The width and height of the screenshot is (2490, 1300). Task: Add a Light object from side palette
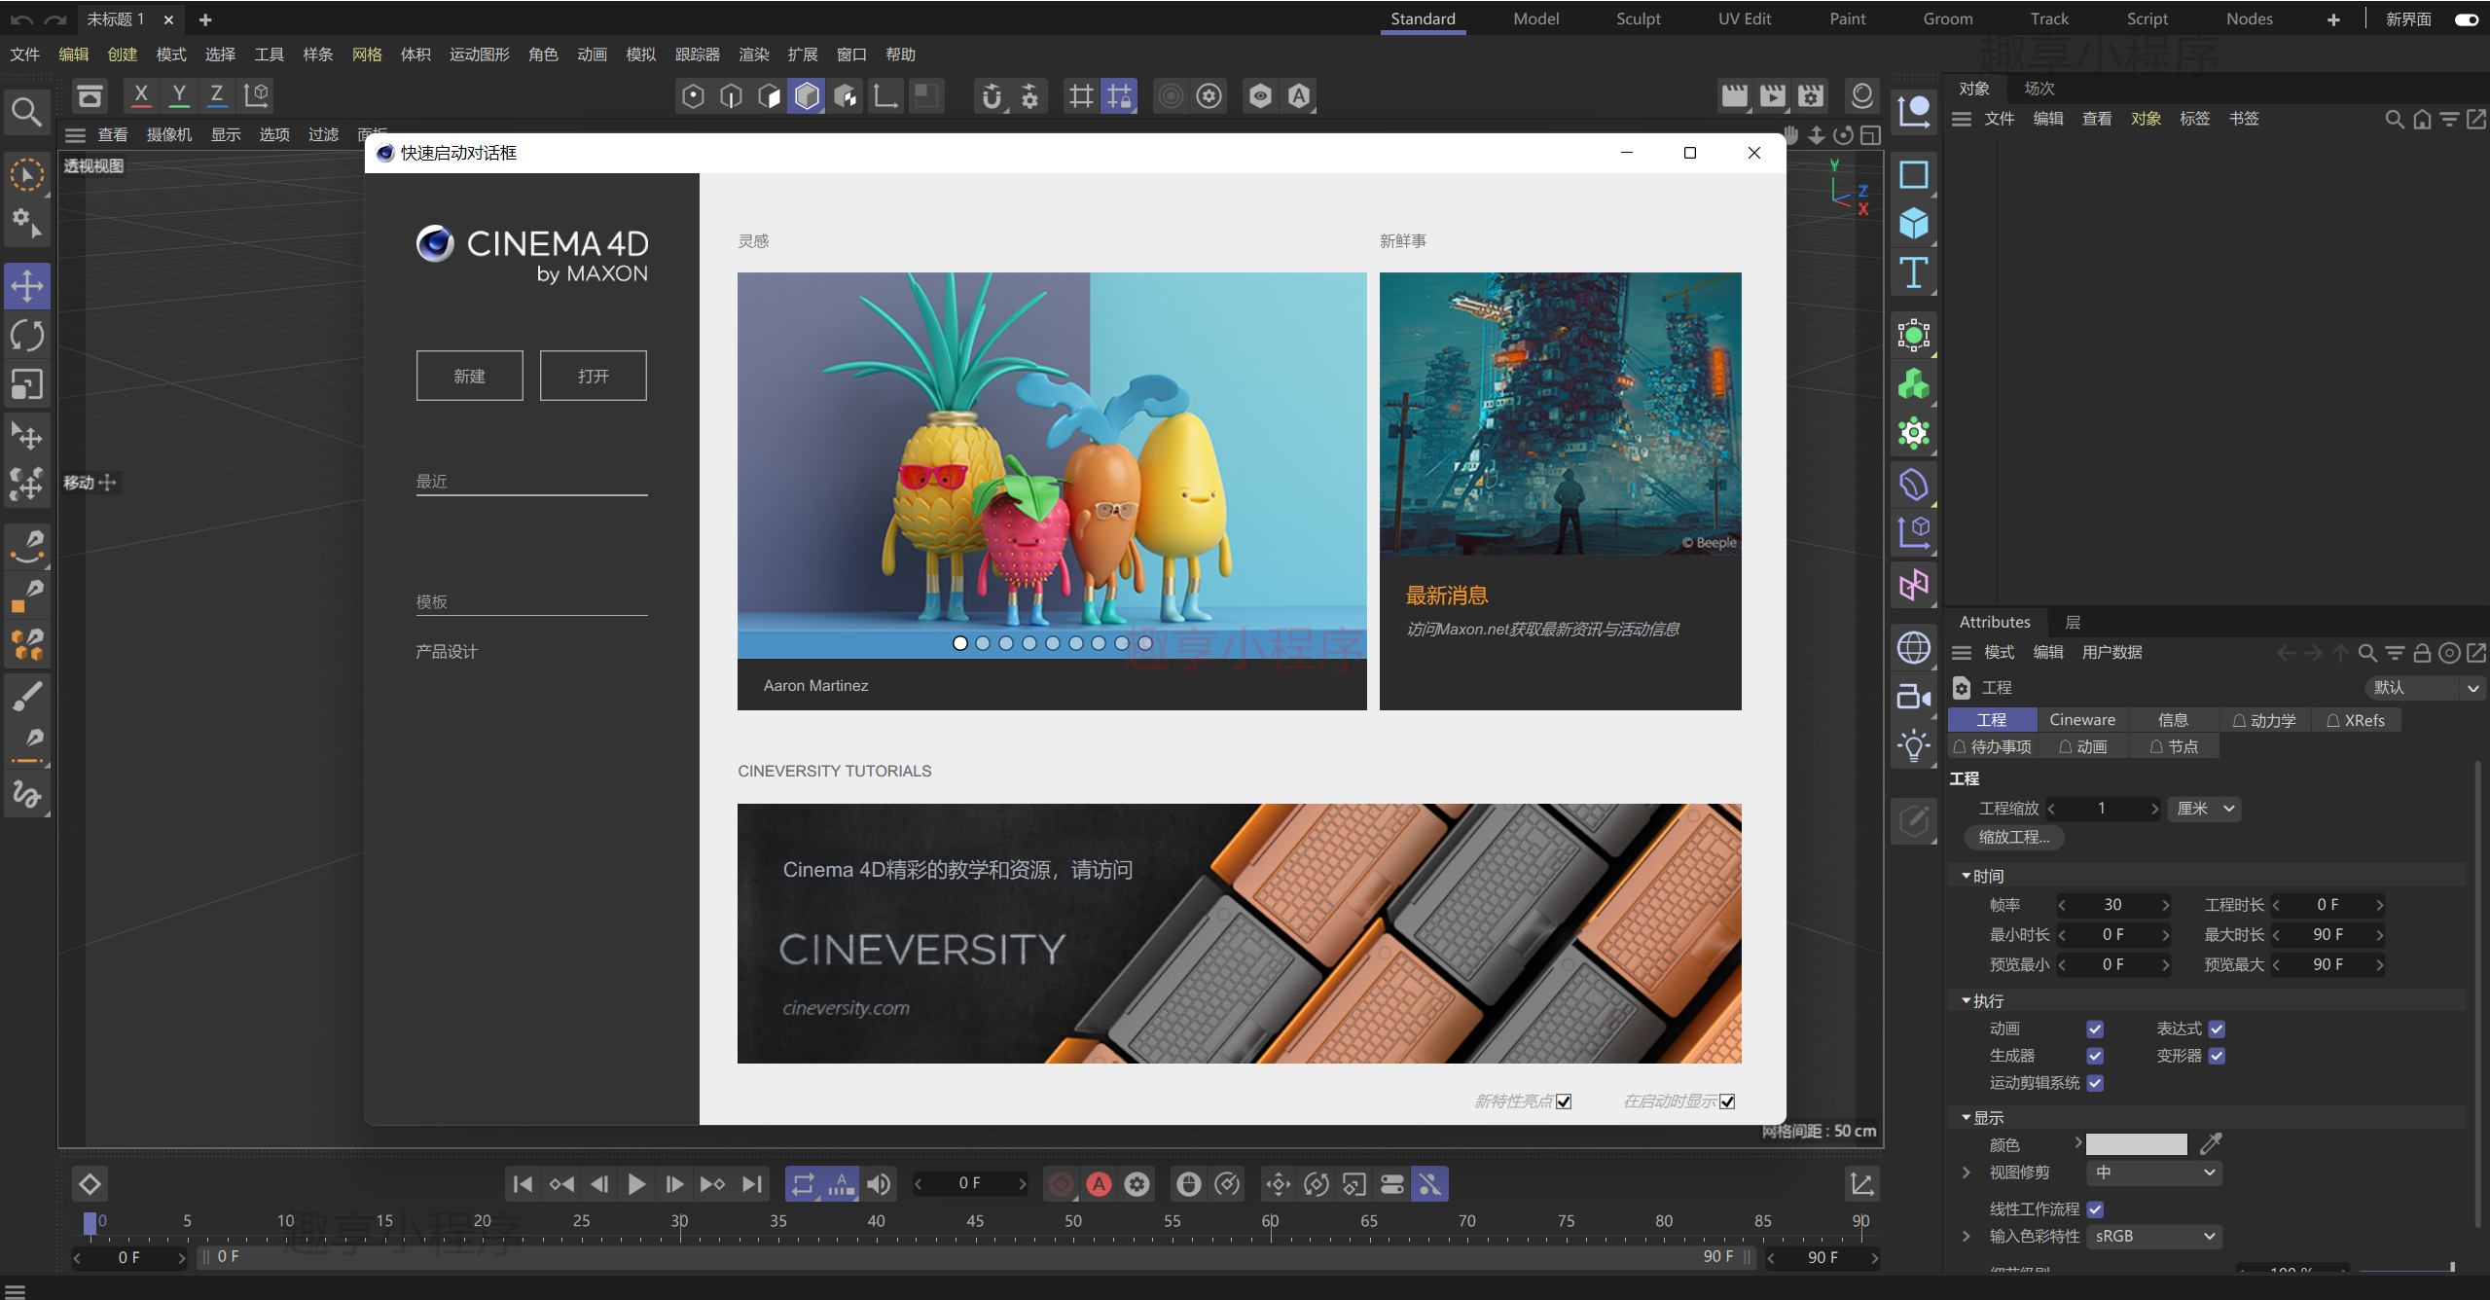(x=1914, y=746)
